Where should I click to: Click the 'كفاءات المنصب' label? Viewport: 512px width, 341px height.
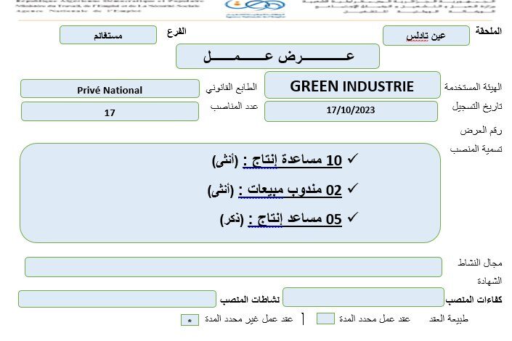click(474, 299)
